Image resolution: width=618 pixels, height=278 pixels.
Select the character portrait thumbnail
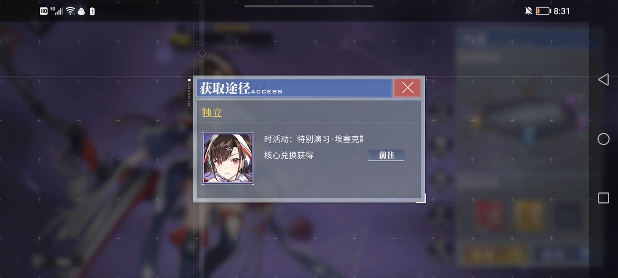pos(228,158)
